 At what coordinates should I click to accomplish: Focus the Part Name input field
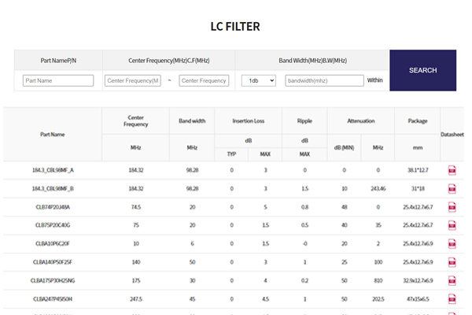pos(58,80)
